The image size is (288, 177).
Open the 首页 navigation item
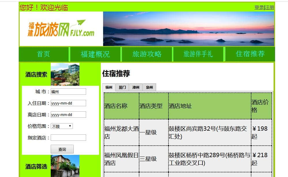44,54
